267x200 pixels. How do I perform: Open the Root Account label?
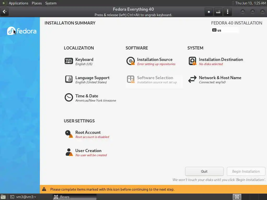tap(88, 132)
